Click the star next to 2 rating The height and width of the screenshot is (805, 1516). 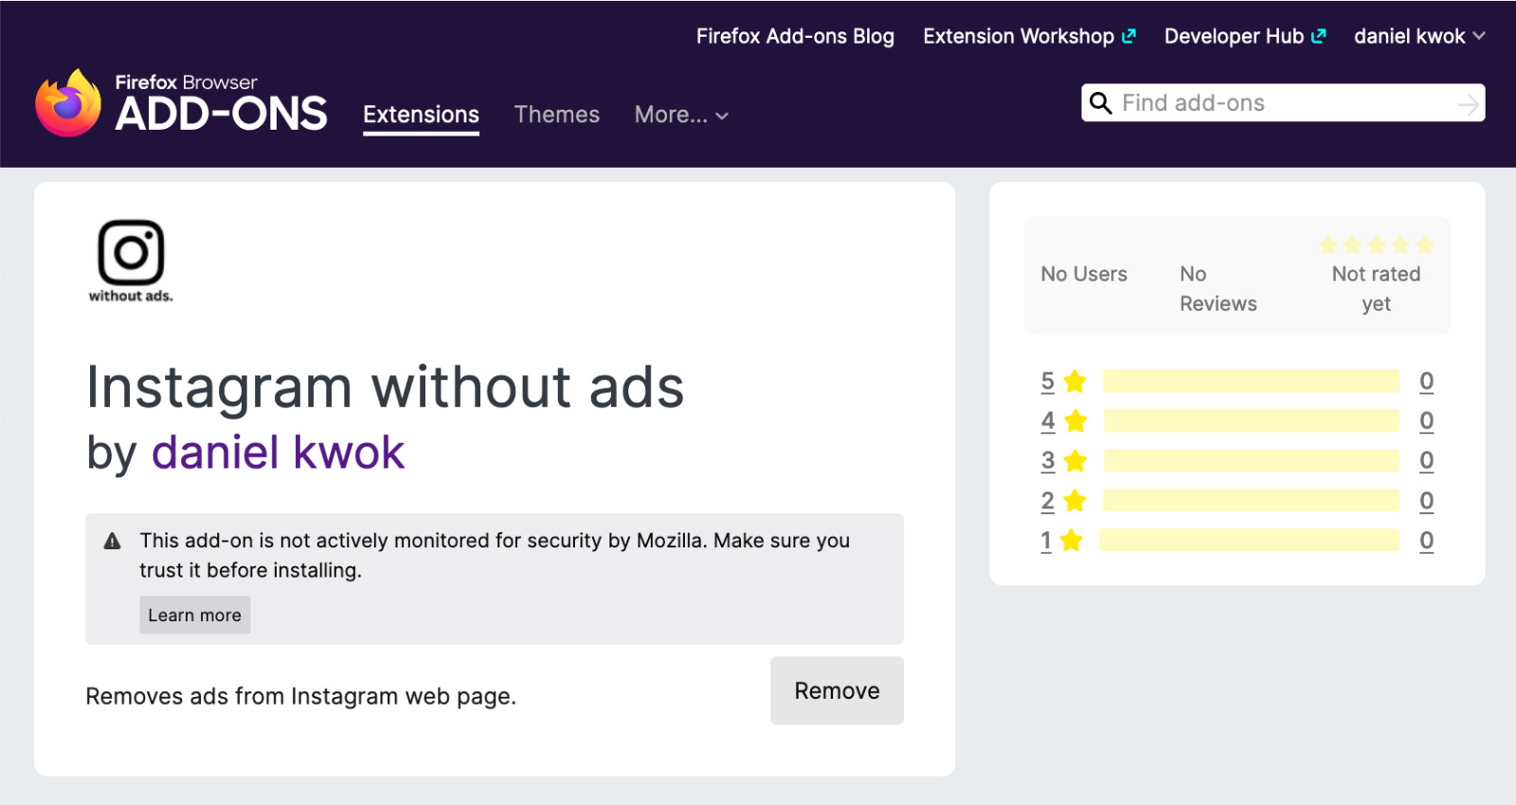[1074, 500]
